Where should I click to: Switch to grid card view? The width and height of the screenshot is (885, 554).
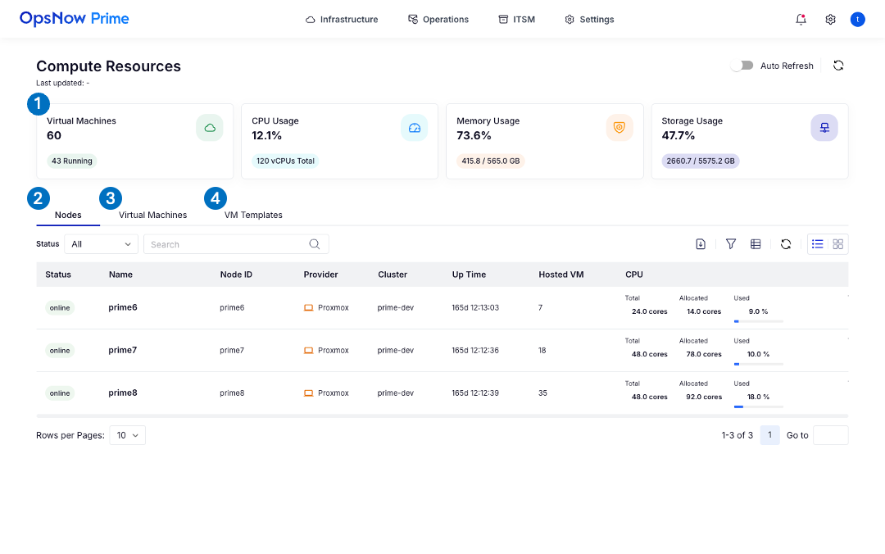point(837,244)
